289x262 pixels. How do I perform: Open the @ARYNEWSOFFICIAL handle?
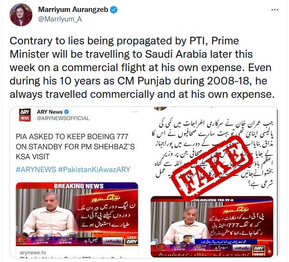(63, 118)
